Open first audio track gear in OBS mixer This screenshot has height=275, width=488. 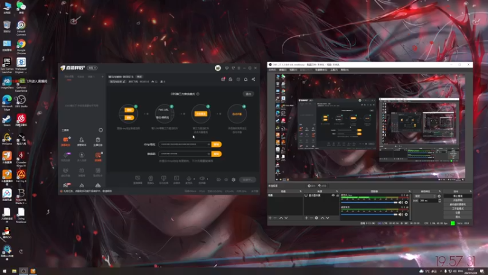click(x=406, y=203)
